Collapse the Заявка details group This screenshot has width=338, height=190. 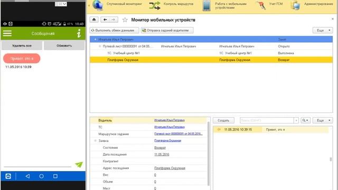click(95, 141)
